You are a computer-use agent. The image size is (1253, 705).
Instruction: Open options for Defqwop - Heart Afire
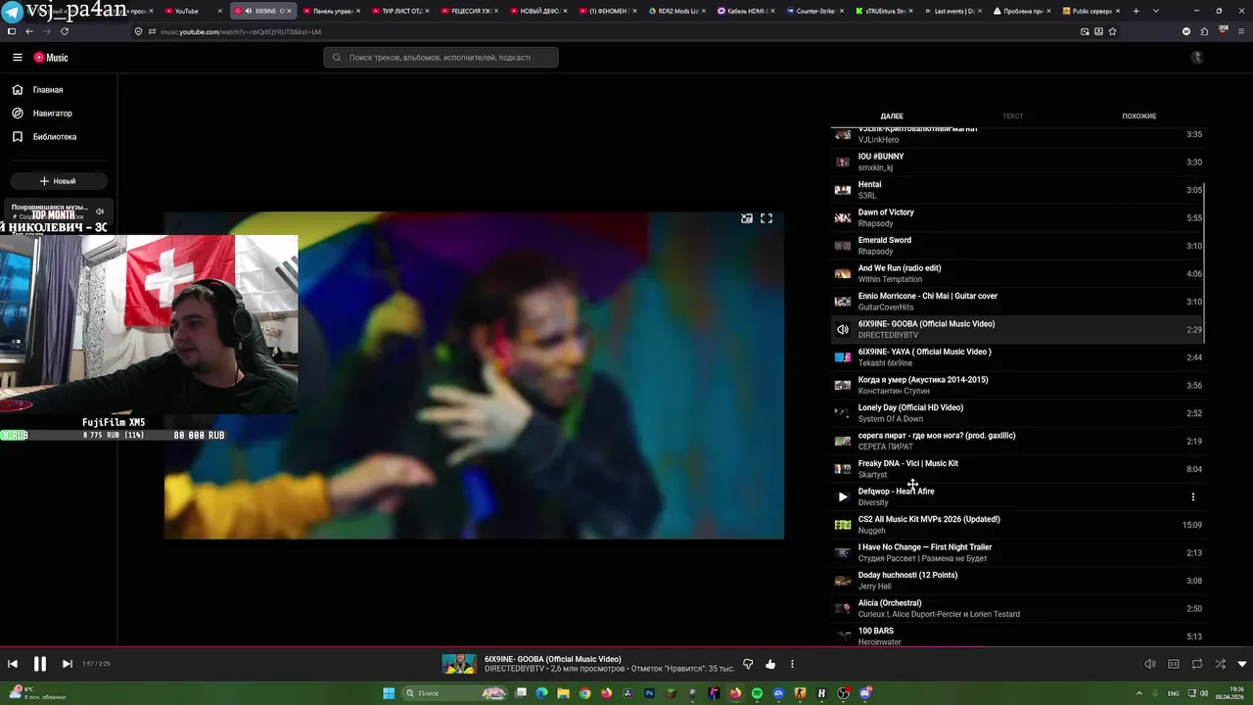1192,497
